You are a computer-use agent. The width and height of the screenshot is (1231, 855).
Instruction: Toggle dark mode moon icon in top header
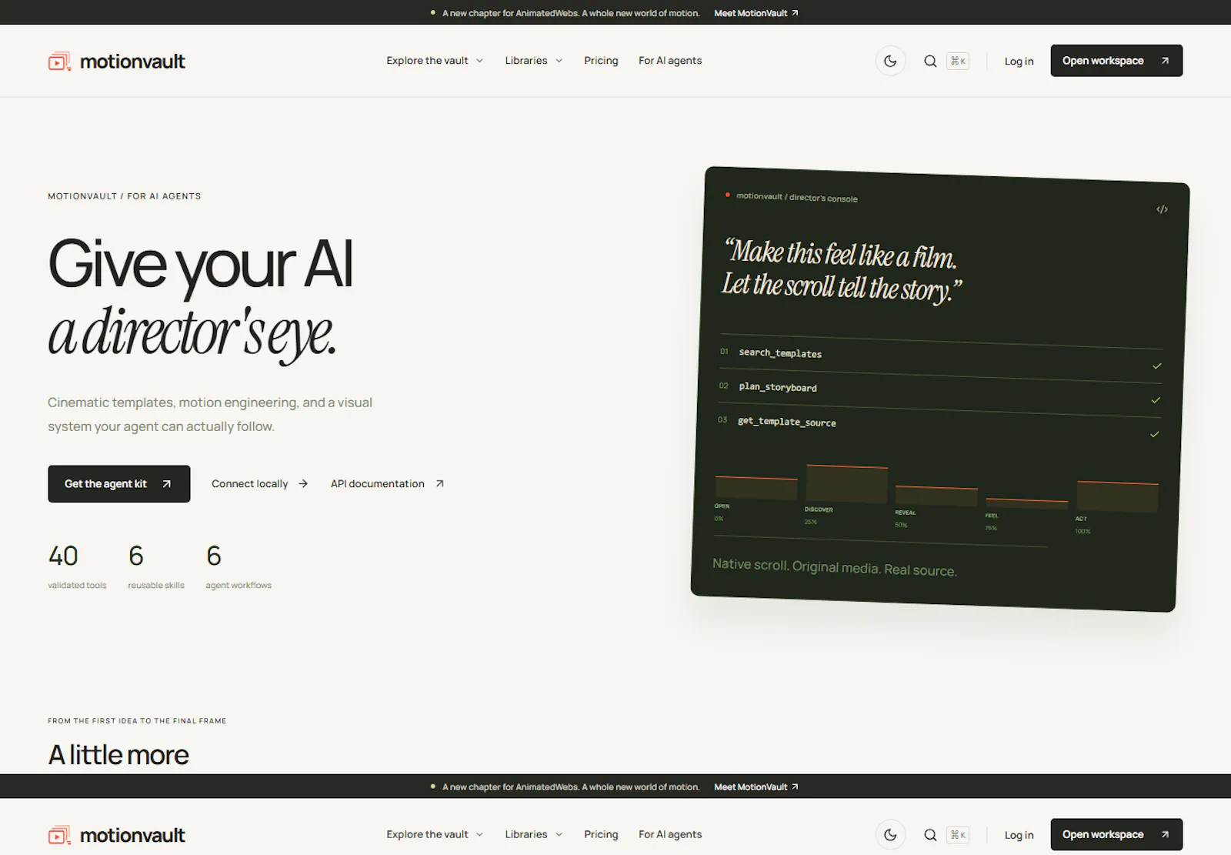pyautogui.click(x=890, y=61)
